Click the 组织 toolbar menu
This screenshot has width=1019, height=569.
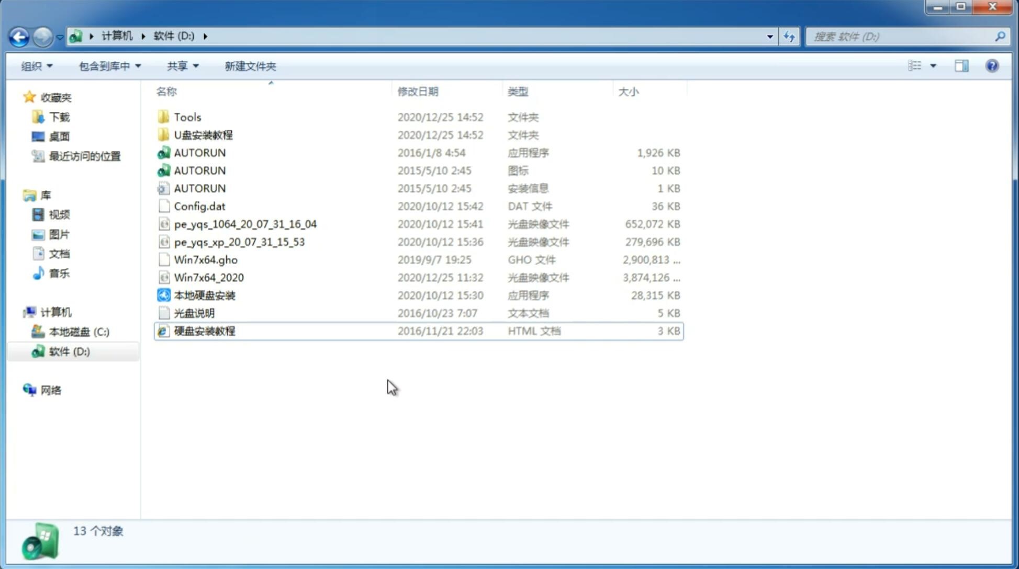37,66
